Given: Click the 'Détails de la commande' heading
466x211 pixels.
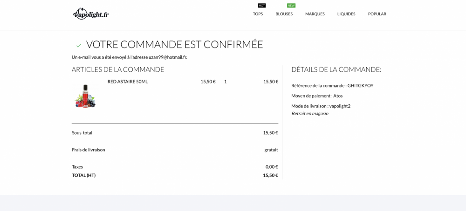Looking at the screenshot, I should point(336,69).
